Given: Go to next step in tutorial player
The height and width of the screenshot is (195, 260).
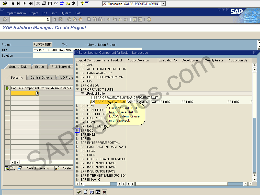Looking at the screenshot, I should pos(19,4).
